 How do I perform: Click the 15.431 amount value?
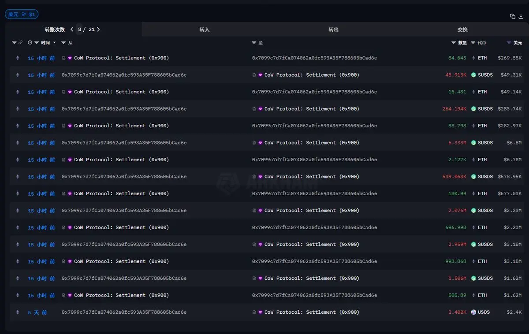coord(457,92)
